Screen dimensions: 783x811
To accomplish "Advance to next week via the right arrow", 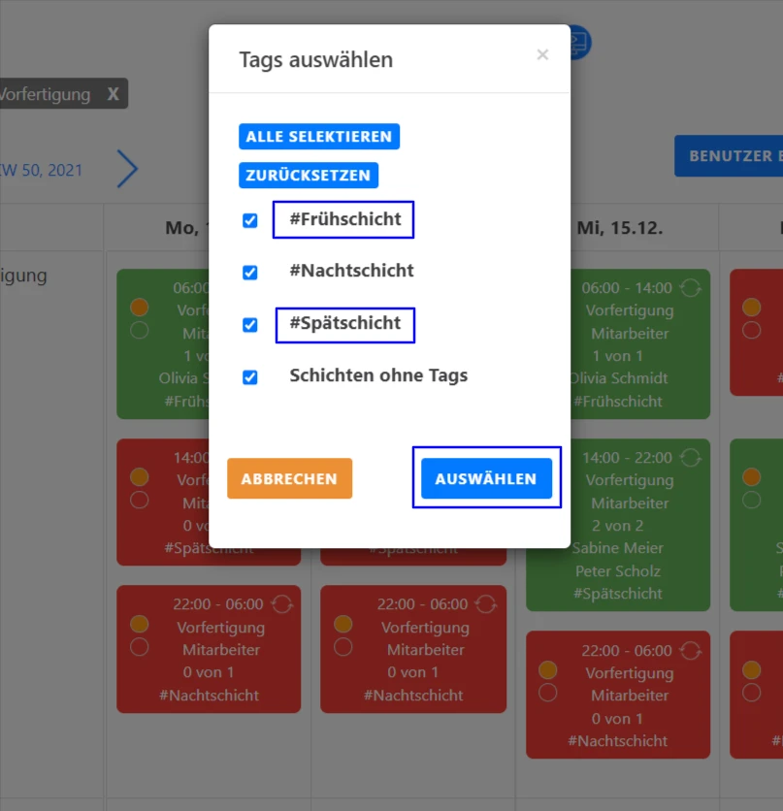I will [x=127, y=168].
